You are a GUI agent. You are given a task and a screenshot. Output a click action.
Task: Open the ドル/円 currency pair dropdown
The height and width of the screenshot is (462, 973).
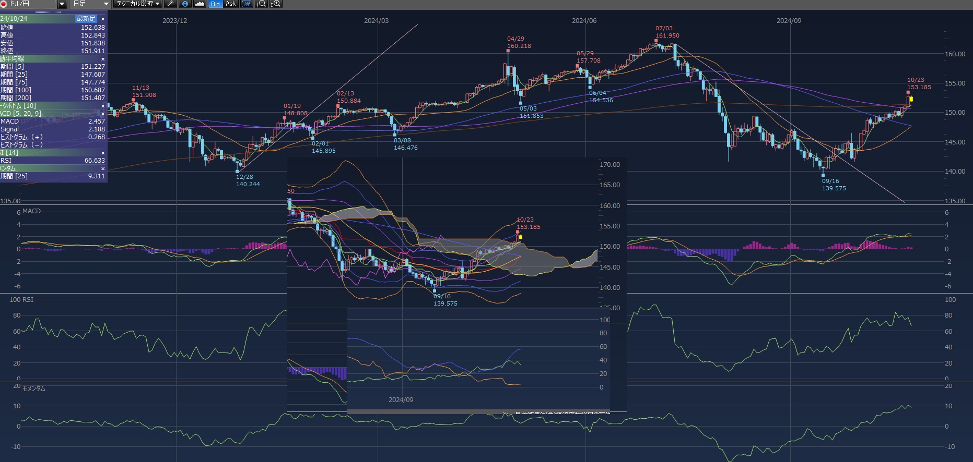tap(62, 4)
